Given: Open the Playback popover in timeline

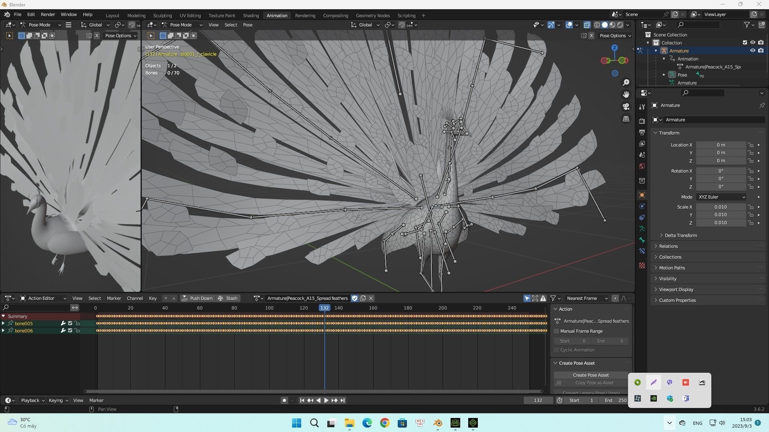Looking at the screenshot, I should (32, 400).
